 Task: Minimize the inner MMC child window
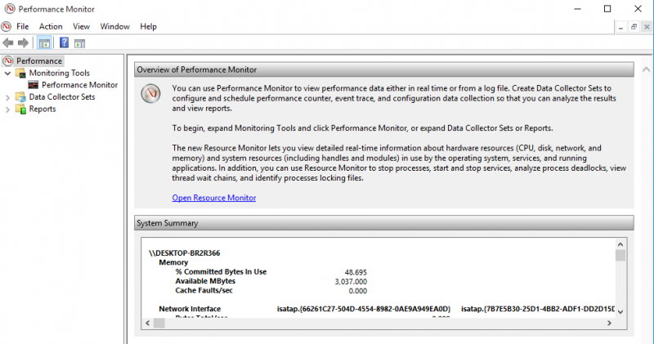pos(621,27)
